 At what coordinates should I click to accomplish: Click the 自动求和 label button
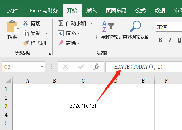click(x=76, y=23)
